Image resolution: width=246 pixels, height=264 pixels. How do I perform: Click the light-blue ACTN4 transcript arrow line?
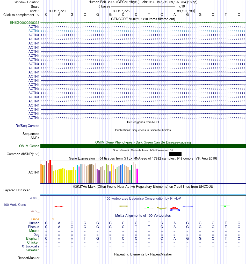click(x=143, y=31)
